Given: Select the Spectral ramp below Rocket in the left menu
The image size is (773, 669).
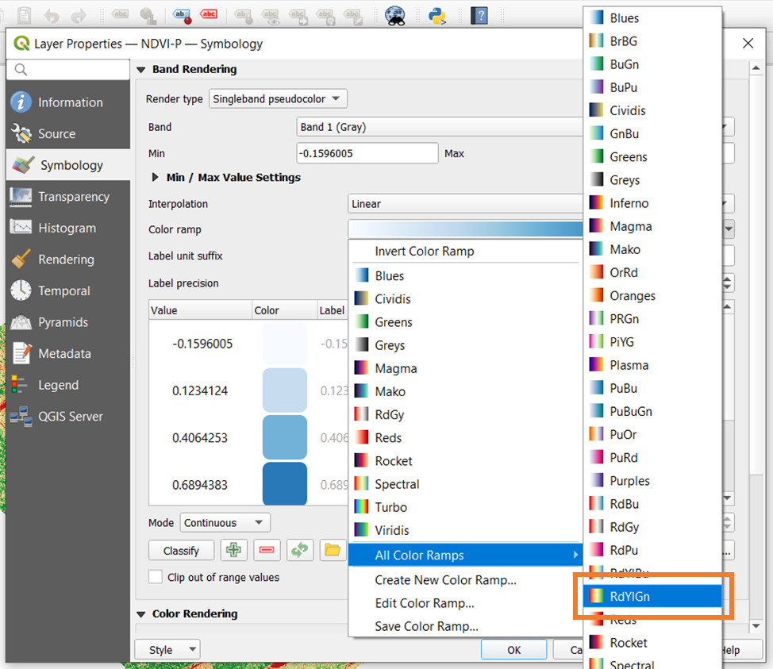Looking at the screenshot, I should (465, 484).
